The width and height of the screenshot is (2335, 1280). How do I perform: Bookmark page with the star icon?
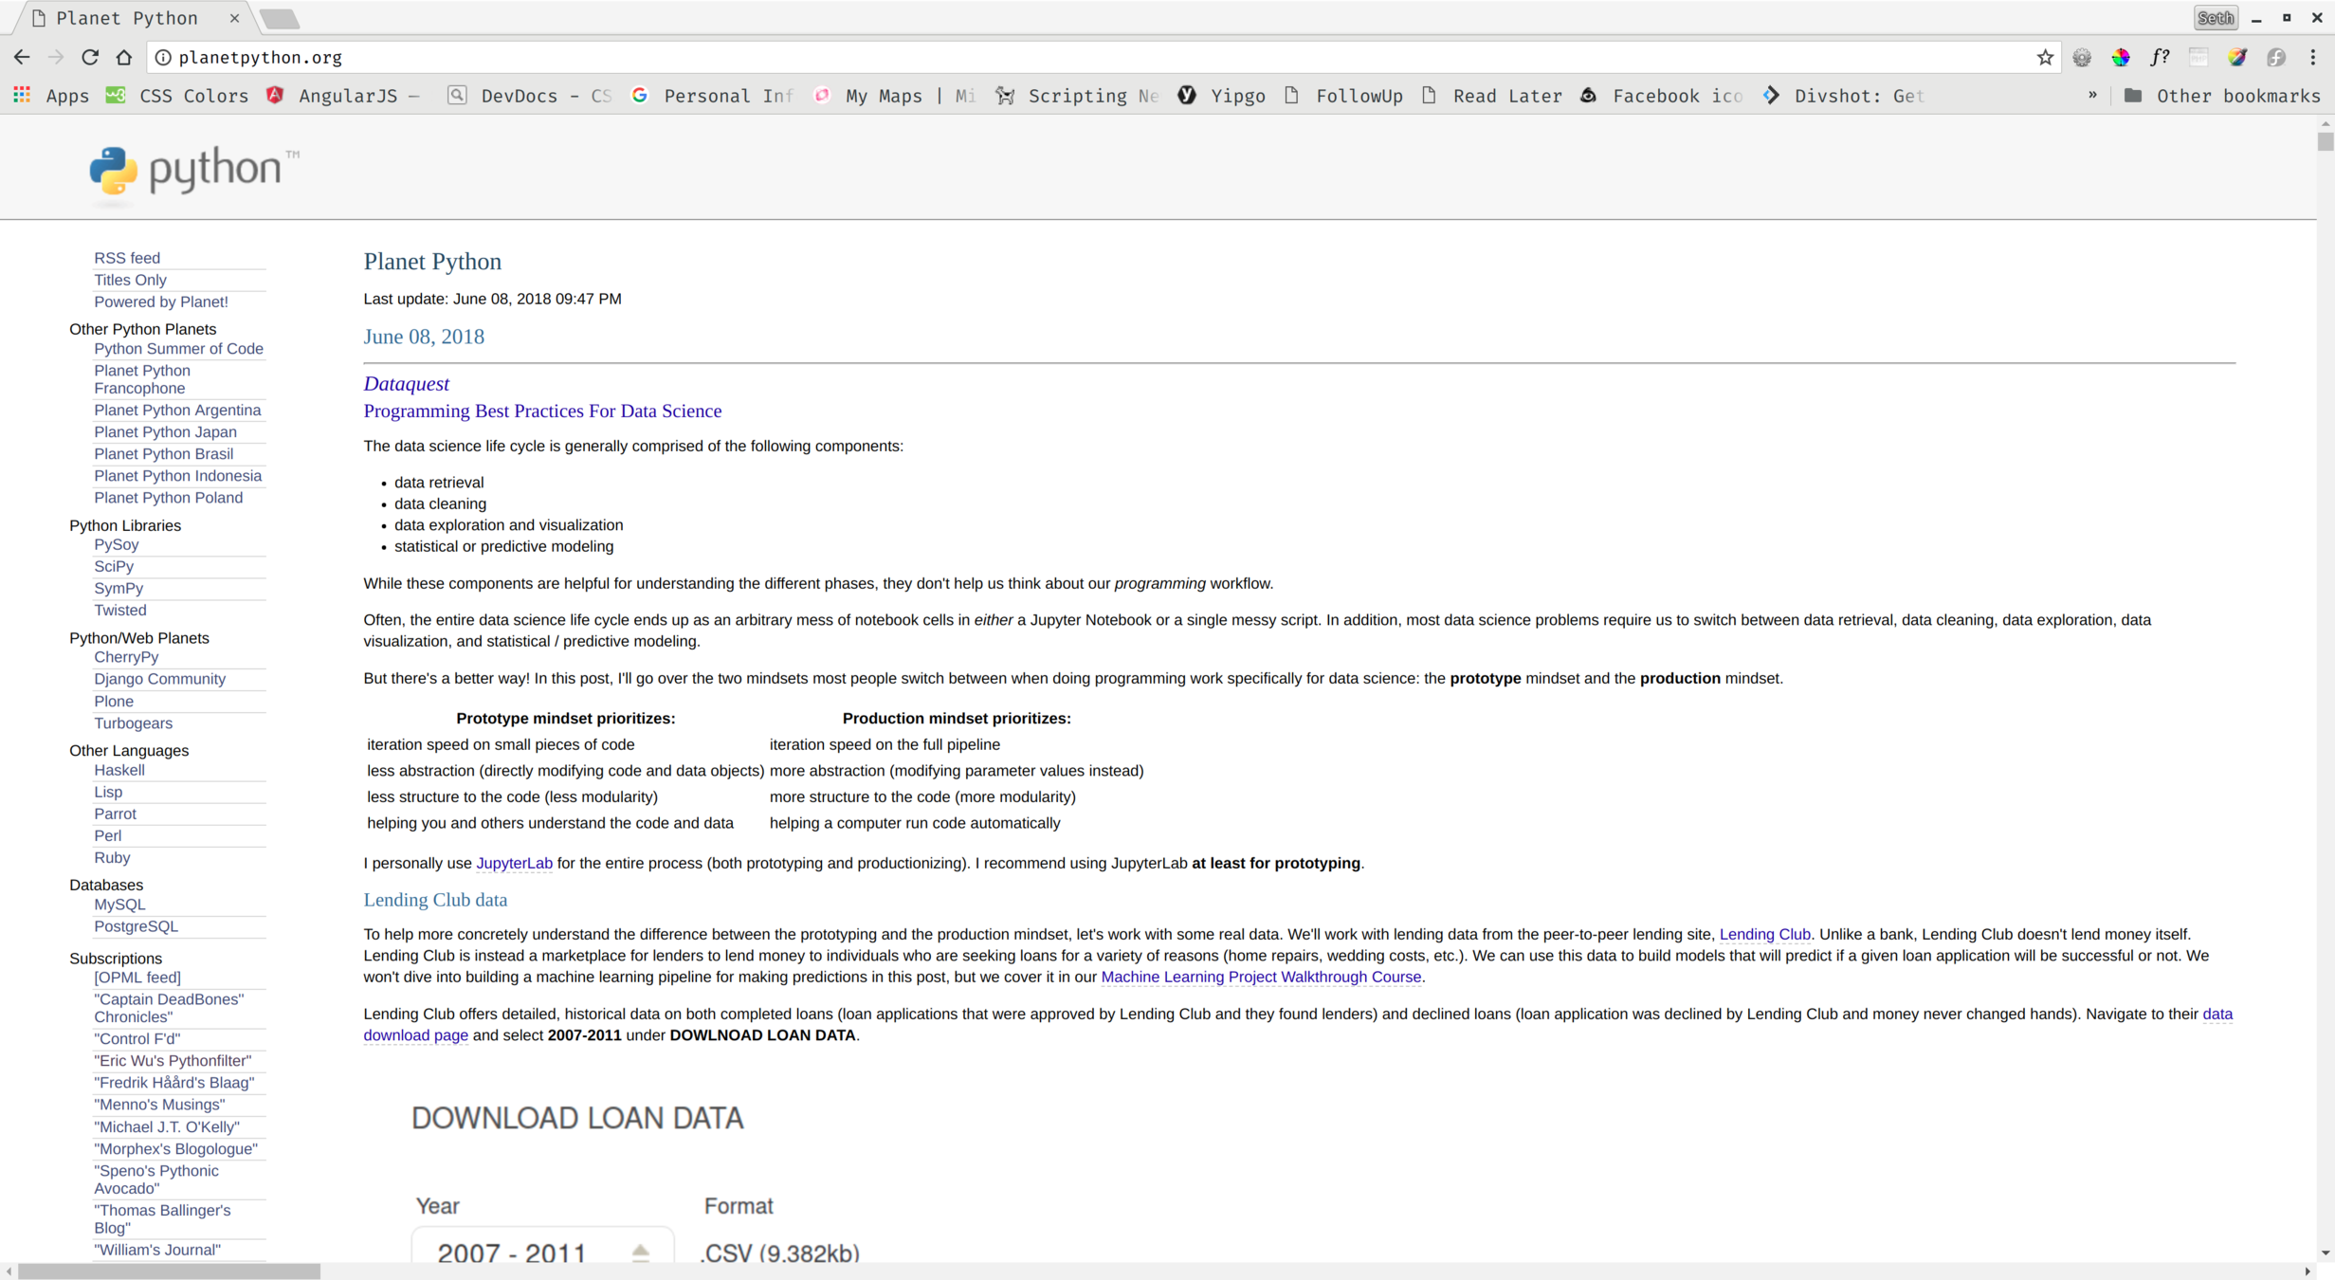click(x=2045, y=57)
